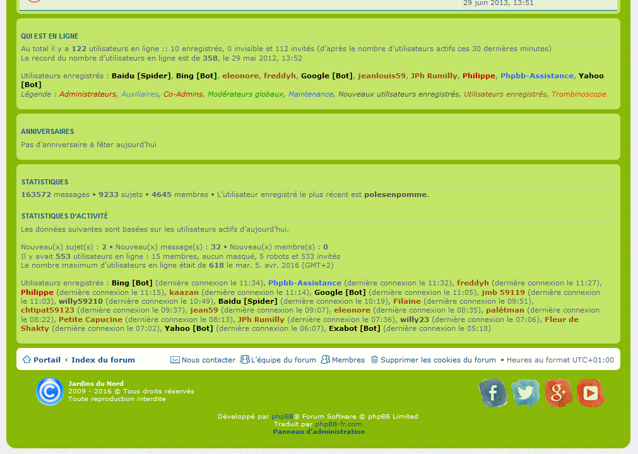
Task: Open the phpBB software link in footer
Action: 282,417
